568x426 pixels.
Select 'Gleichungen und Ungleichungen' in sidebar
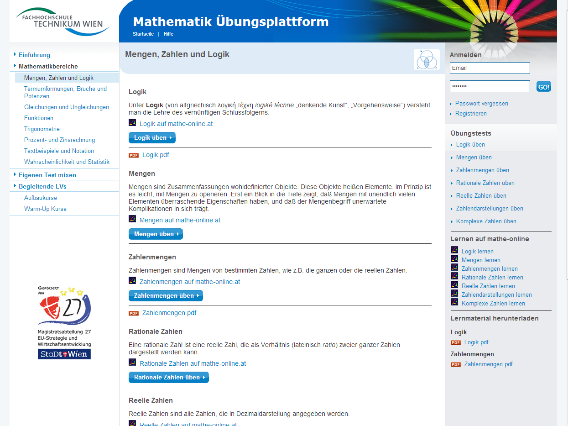pyautogui.click(x=67, y=107)
